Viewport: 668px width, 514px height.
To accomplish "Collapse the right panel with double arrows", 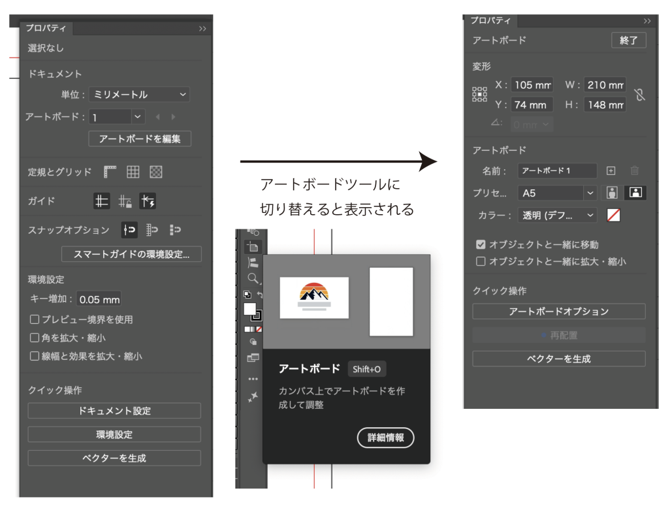I will pyautogui.click(x=647, y=22).
